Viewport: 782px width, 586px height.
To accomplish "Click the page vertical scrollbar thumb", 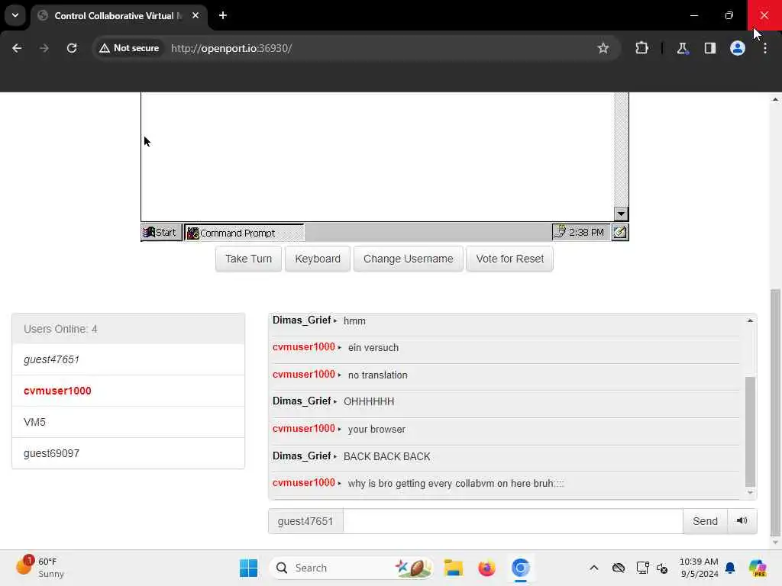I will [x=775, y=413].
